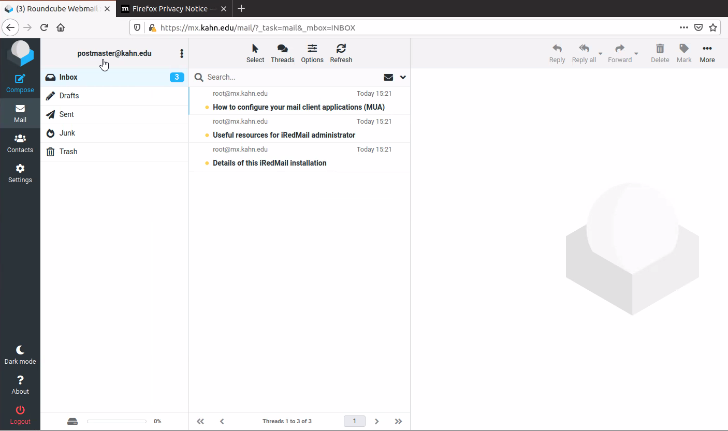
Task: Open the Compose new message view
Action: pyautogui.click(x=20, y=83)
